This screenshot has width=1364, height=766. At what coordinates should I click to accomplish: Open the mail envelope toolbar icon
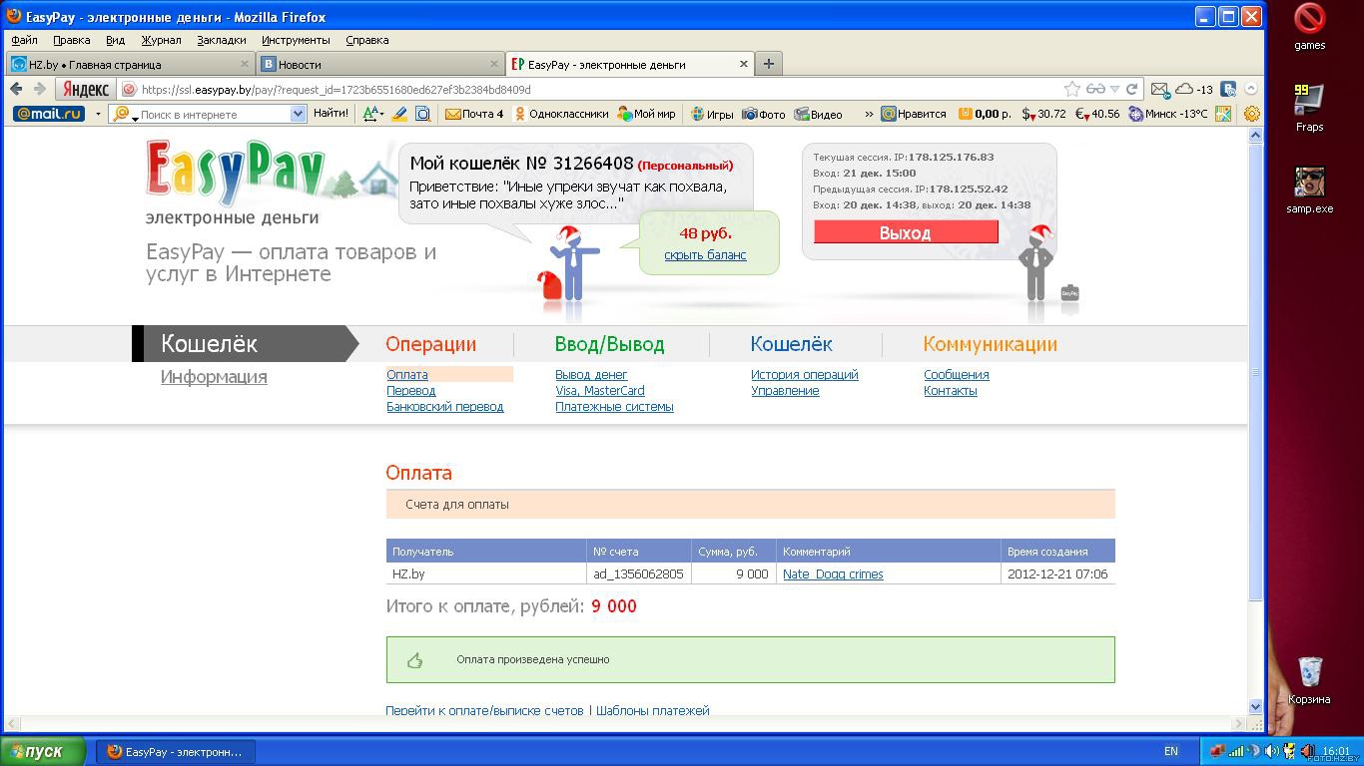tap(1159, 89)
